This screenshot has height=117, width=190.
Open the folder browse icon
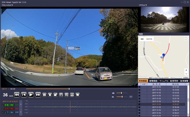coord(78,94)
